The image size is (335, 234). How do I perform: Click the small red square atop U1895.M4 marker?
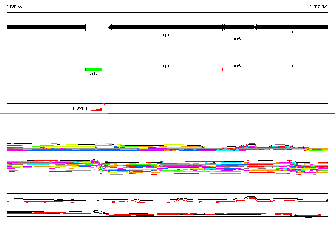[x=103, y=104]
